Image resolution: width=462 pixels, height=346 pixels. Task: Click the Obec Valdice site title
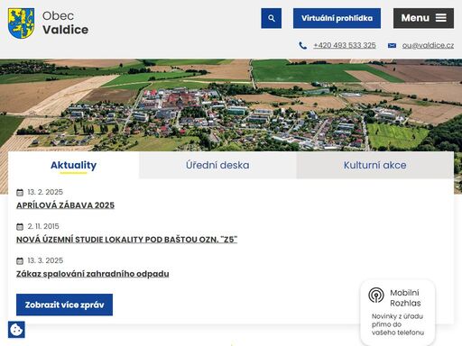[x=65, y=23]
